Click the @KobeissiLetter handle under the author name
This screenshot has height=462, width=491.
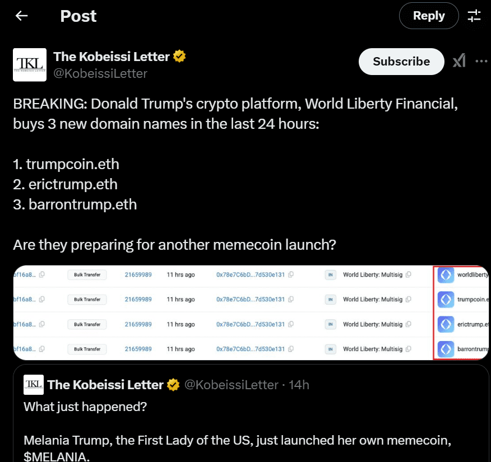coord(100,73)
